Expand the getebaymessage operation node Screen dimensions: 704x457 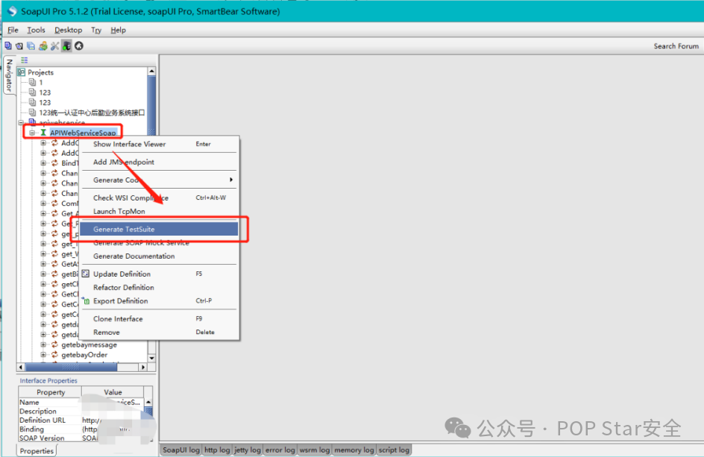coord(43,344)
